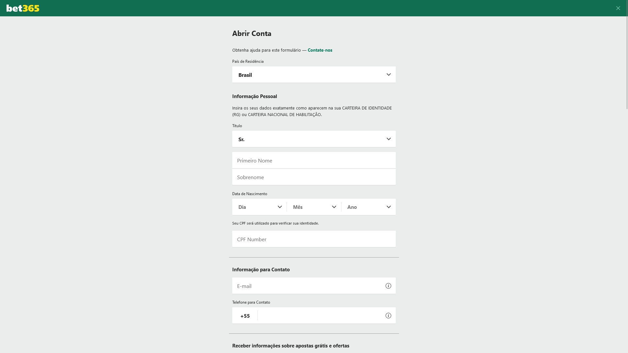Click the chevron arrow on Brasil selector
The width and height of the screenshot is (628, 353).
(389, 75)
